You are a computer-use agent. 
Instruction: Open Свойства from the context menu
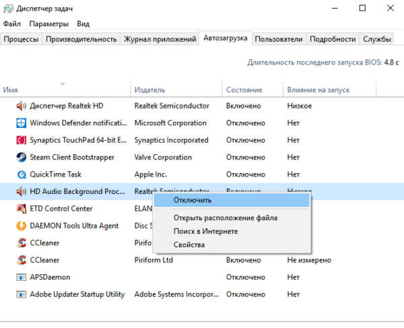tap(189, 244)
